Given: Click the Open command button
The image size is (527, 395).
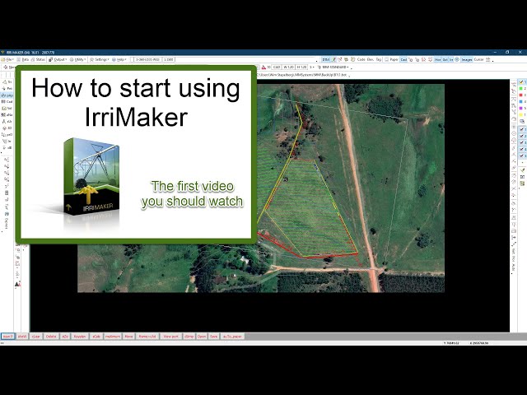Looking at the screenshot, I should 202,337.
